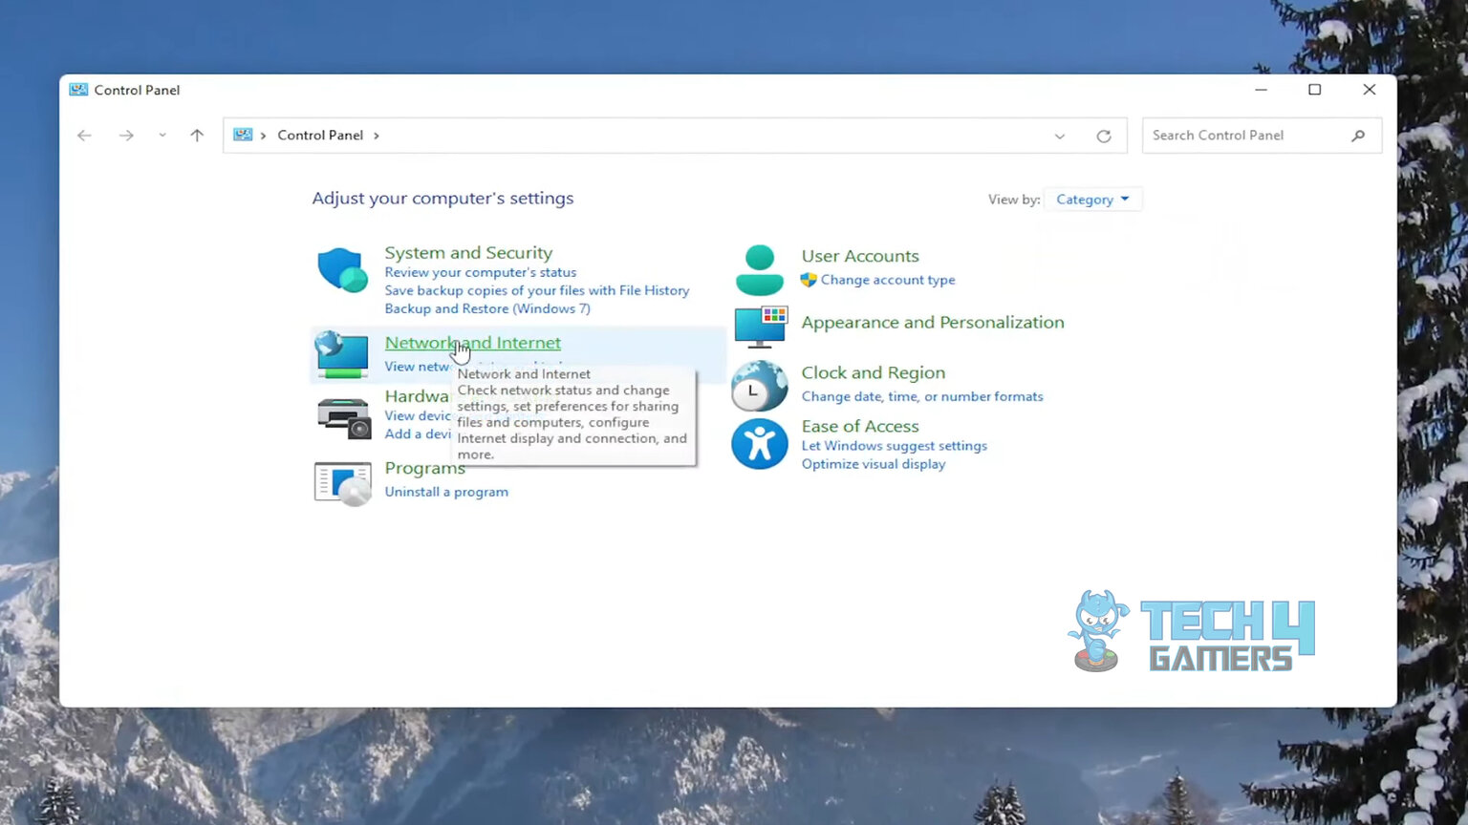
Task: Open the Clock and Region globe icon
Action: point(760,386)
